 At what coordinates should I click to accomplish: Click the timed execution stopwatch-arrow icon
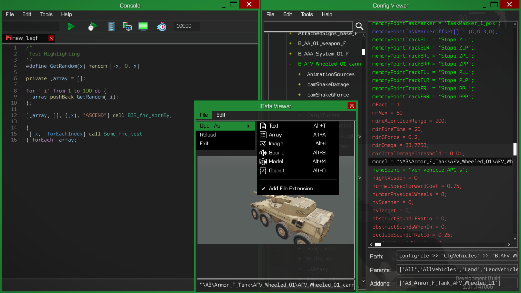coord(92,26)
